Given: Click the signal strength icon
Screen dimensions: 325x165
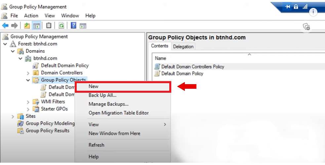Looking at the screenshot, I should (x=305, y=7).
